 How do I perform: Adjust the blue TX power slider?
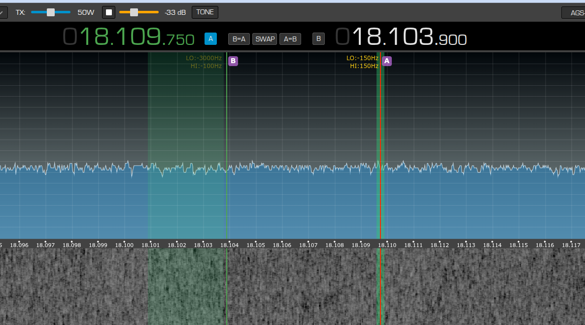pos(51,12)
